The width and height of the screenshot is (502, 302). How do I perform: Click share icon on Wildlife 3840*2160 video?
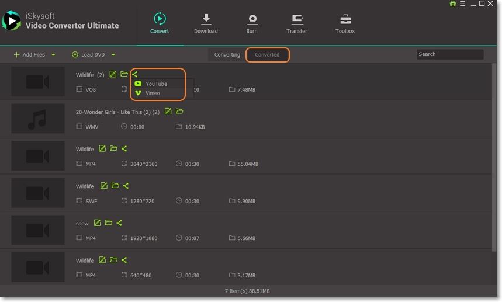point(124,149)
